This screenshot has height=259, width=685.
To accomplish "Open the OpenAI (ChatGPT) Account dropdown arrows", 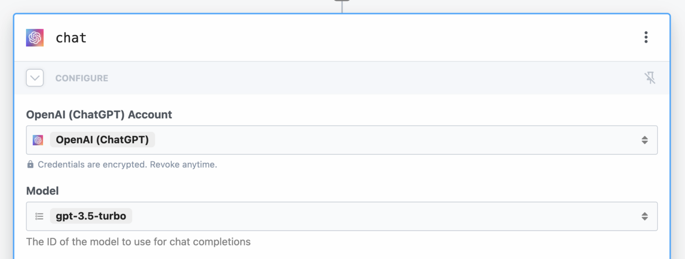I will (644, 140).
